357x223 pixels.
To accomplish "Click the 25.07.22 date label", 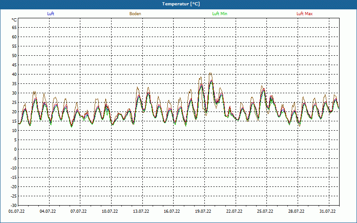I will [265, 211].
